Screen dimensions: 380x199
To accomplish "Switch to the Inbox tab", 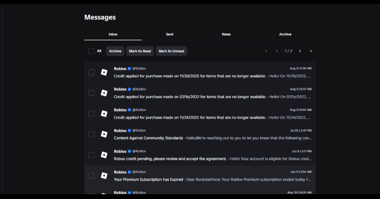I will coord(113,34).
